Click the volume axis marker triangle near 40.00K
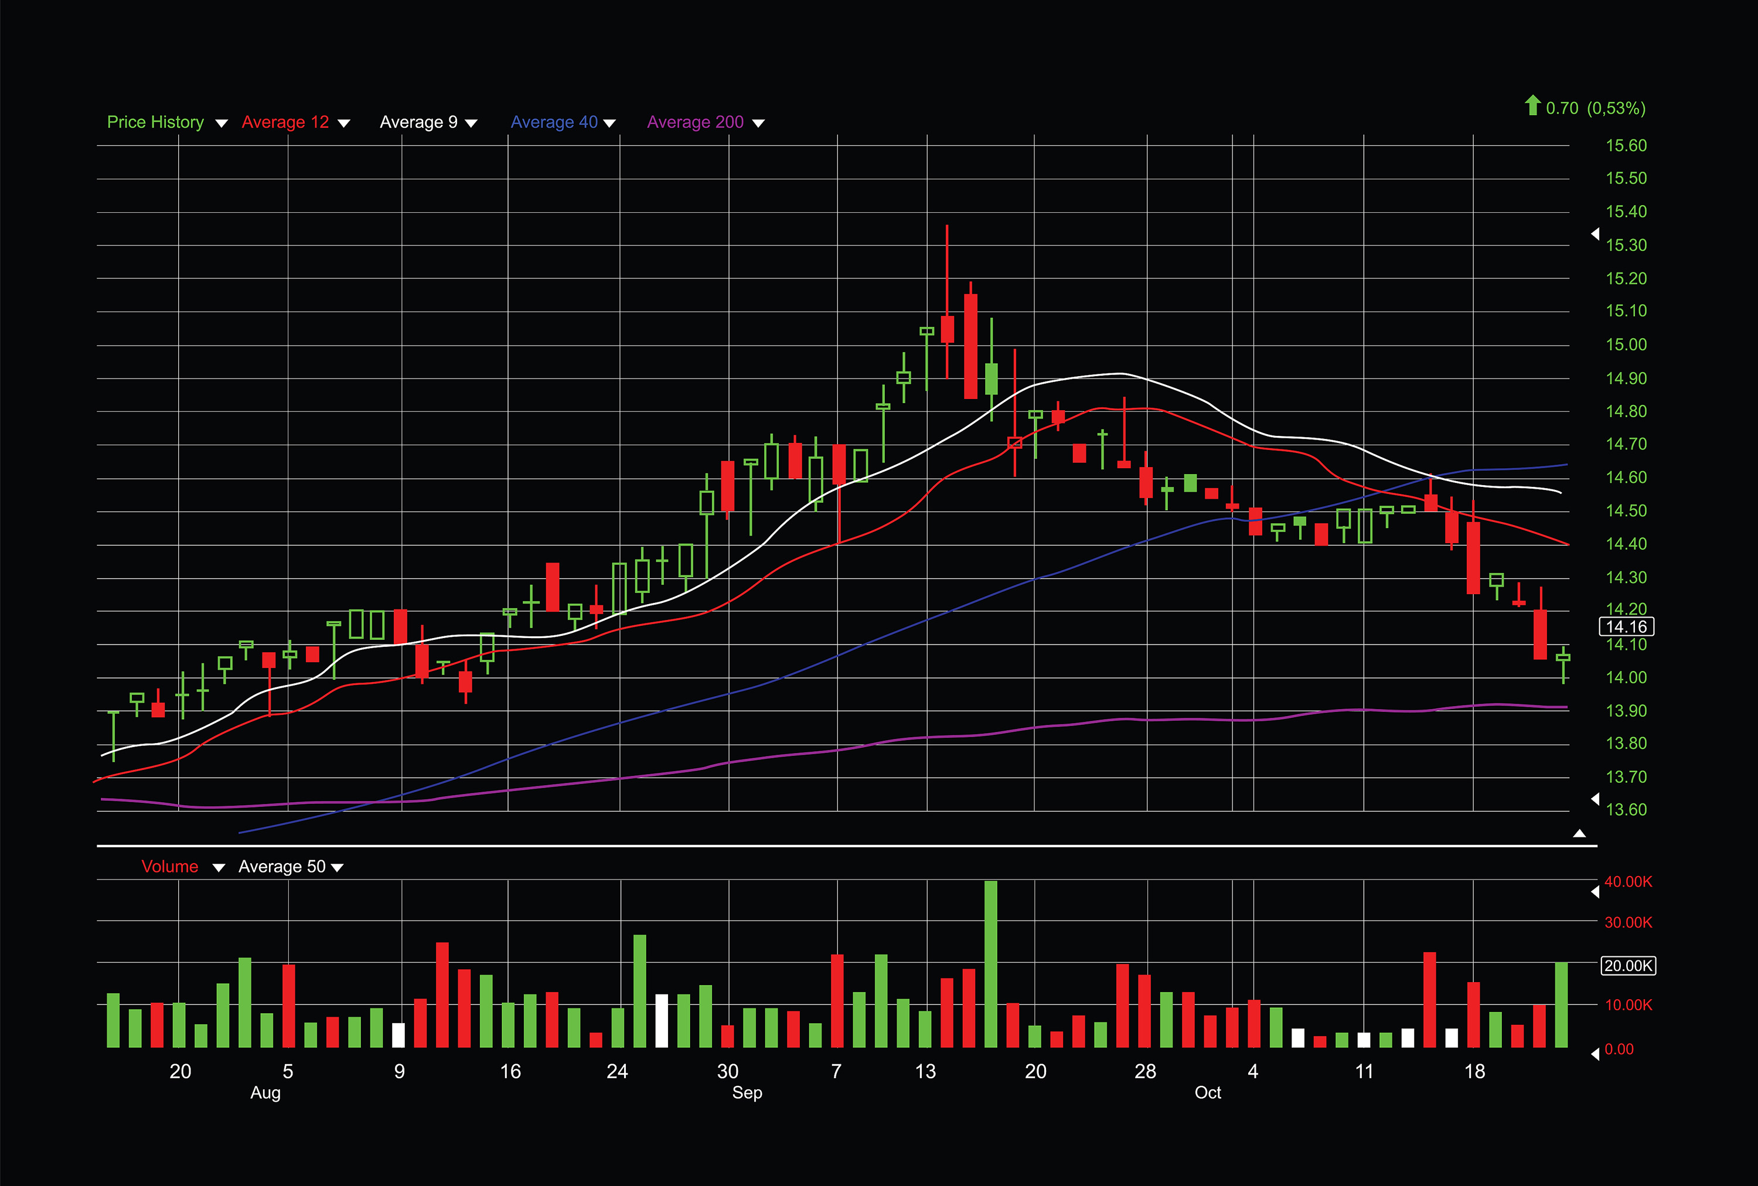This screenshot has height=1186, width=1758. coord(1595,892)
